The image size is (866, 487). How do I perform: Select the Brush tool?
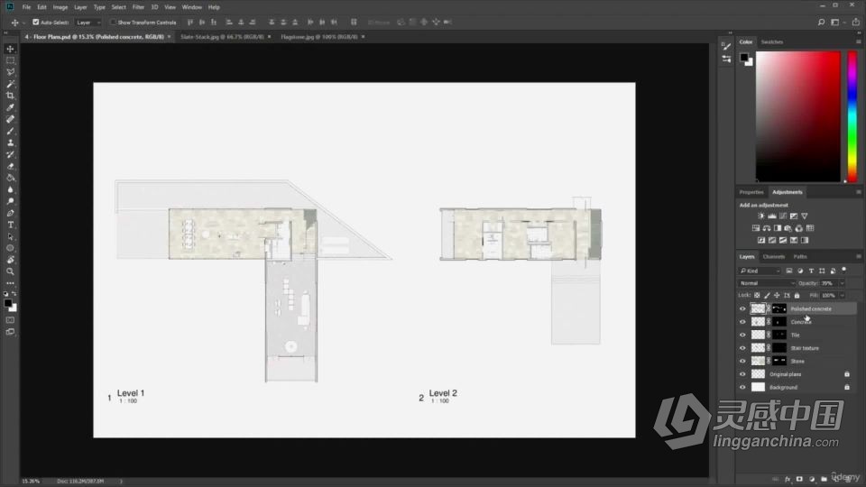10,131
